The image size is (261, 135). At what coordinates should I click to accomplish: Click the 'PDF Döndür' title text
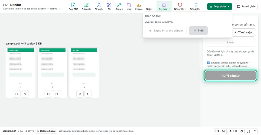coord(12,5)
